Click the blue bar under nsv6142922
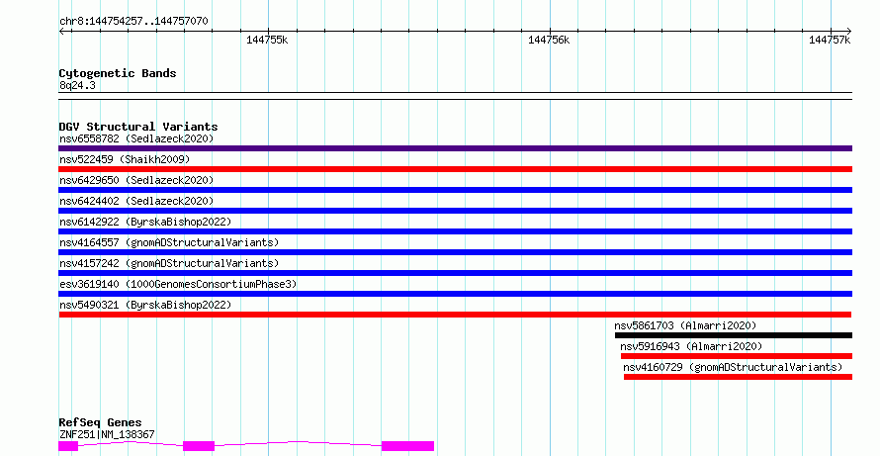The width and height of the screenshot is (880, 456). 455,231
